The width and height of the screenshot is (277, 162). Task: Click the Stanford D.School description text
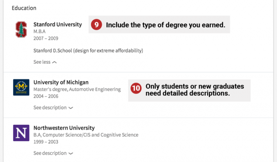[x=88, y=50]
